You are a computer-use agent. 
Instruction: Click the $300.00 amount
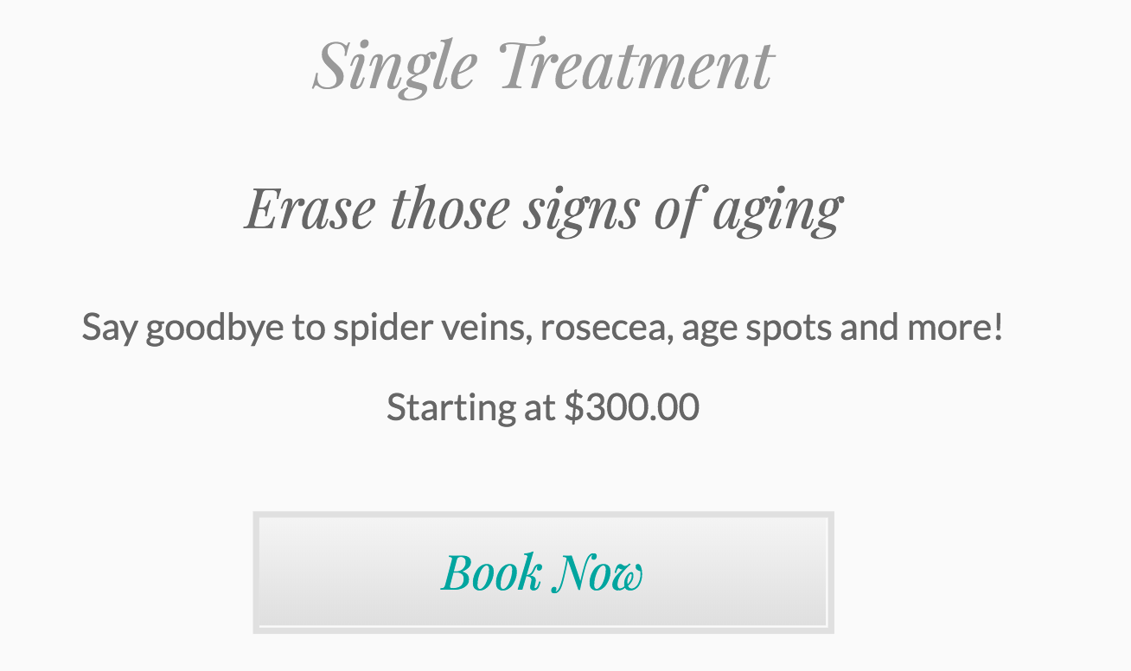tap(632, 406)
